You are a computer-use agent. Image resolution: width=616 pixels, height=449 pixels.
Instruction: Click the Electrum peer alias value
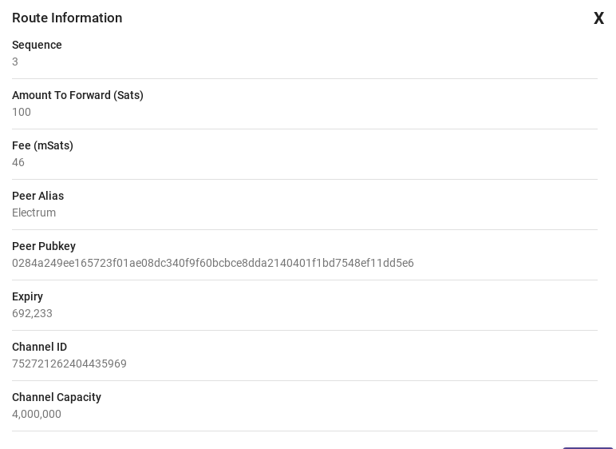(x=34, y=213)
